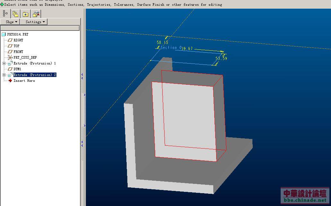The width and height of the screenshot is (331, 206).
Task: Click the FRONT plane icon
Action: 10,52
